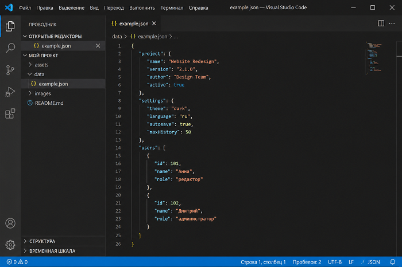
Task: Click the "Анна" name value
Action: pos(184,171)
